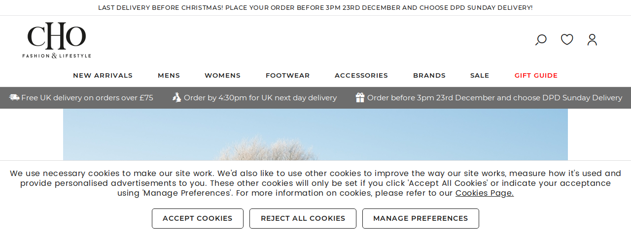Click the winter tree hero banner image

point(315,135)
